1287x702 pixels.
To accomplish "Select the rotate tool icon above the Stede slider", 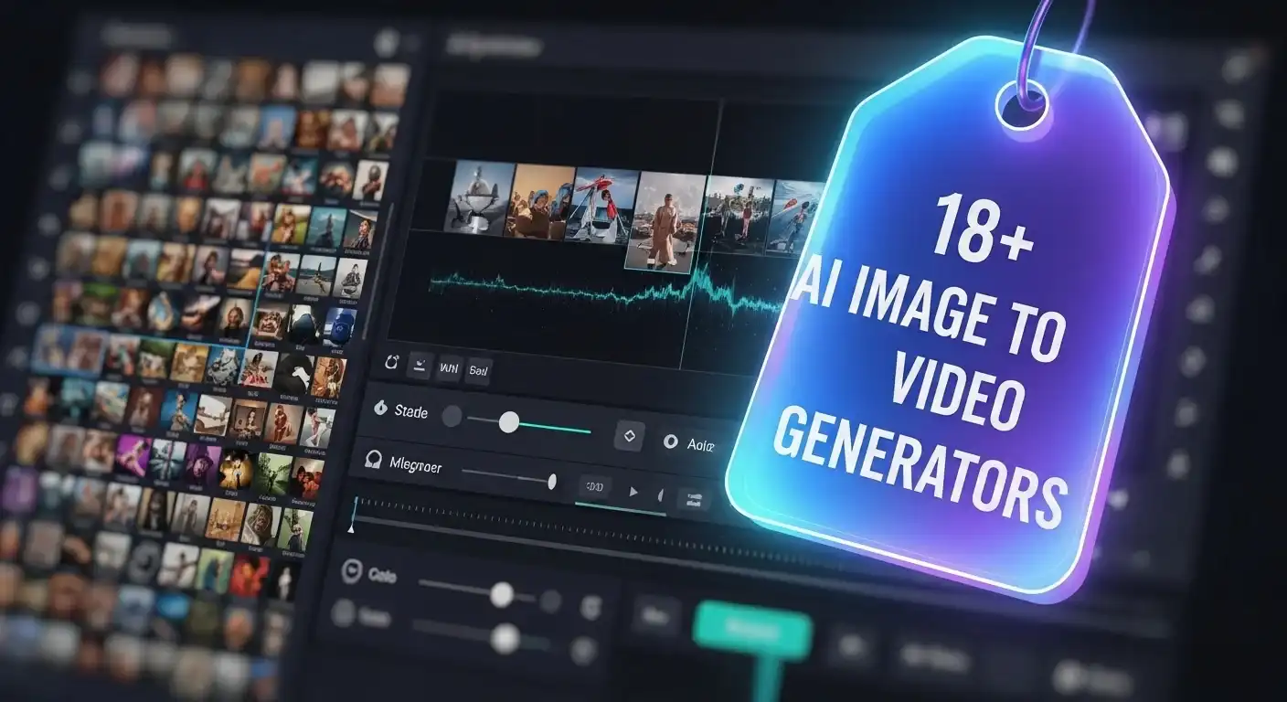I will pos(391,363).
